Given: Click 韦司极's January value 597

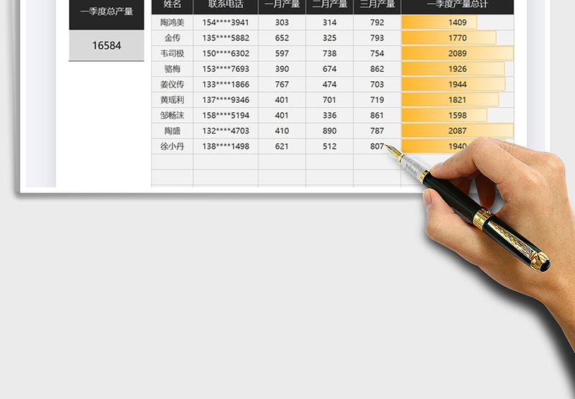Looking at the screenshot, I should pos(282,53).
